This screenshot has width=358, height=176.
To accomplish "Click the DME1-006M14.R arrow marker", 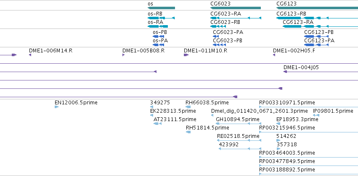I will point(30,55).
